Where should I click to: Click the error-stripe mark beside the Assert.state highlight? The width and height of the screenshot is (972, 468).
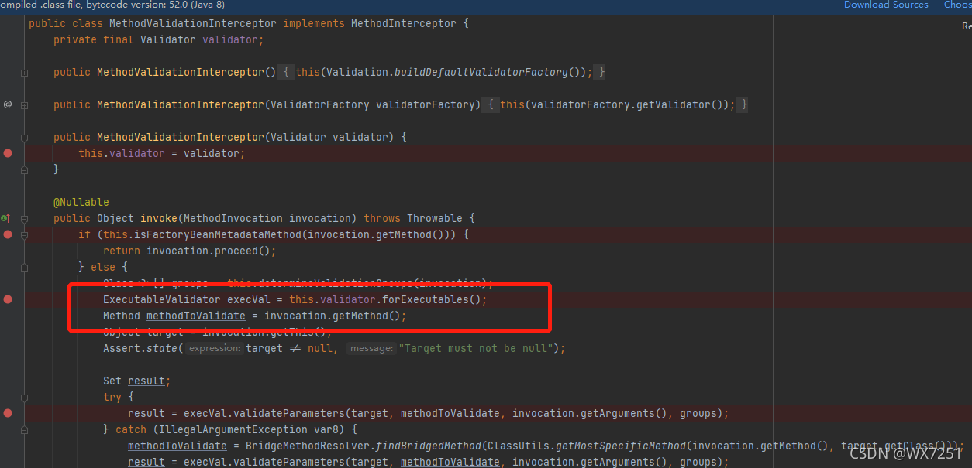pos(968,300)
